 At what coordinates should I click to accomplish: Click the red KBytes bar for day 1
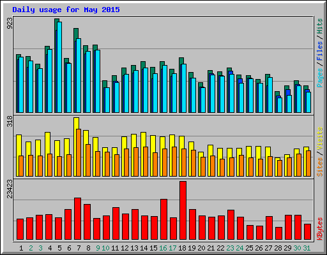[x=20, y=229]
